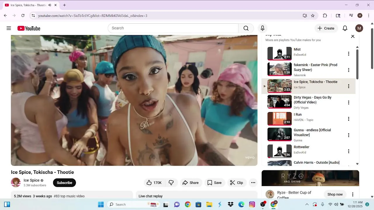Open the YouTube account avatar menu
Screen dimensions: 374x210
coord(359,28)
